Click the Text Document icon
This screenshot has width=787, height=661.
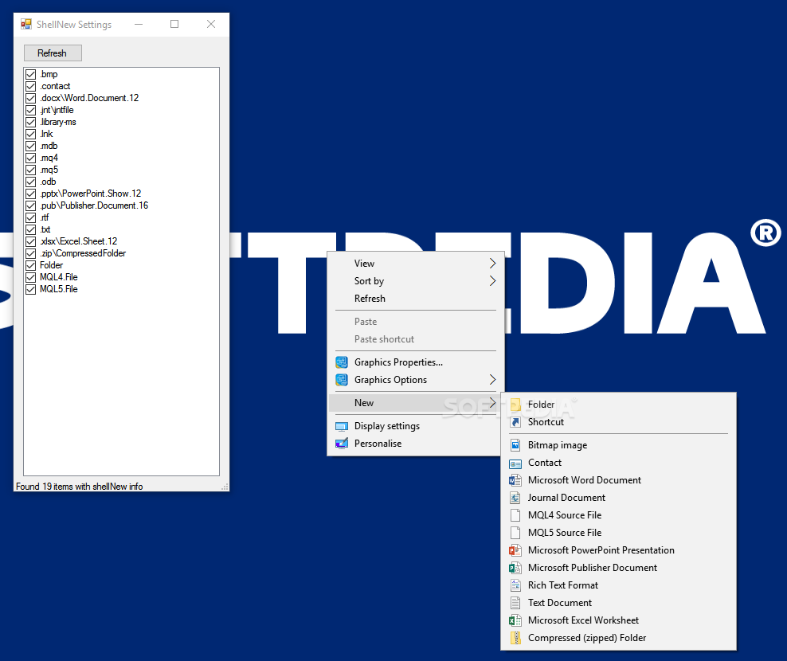tap(515, 604)
